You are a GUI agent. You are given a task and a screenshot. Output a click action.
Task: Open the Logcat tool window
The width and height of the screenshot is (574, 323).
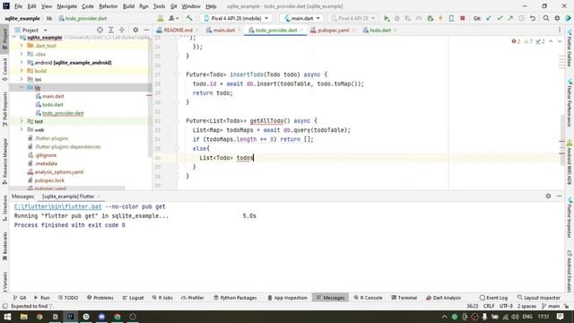(133, 298)
